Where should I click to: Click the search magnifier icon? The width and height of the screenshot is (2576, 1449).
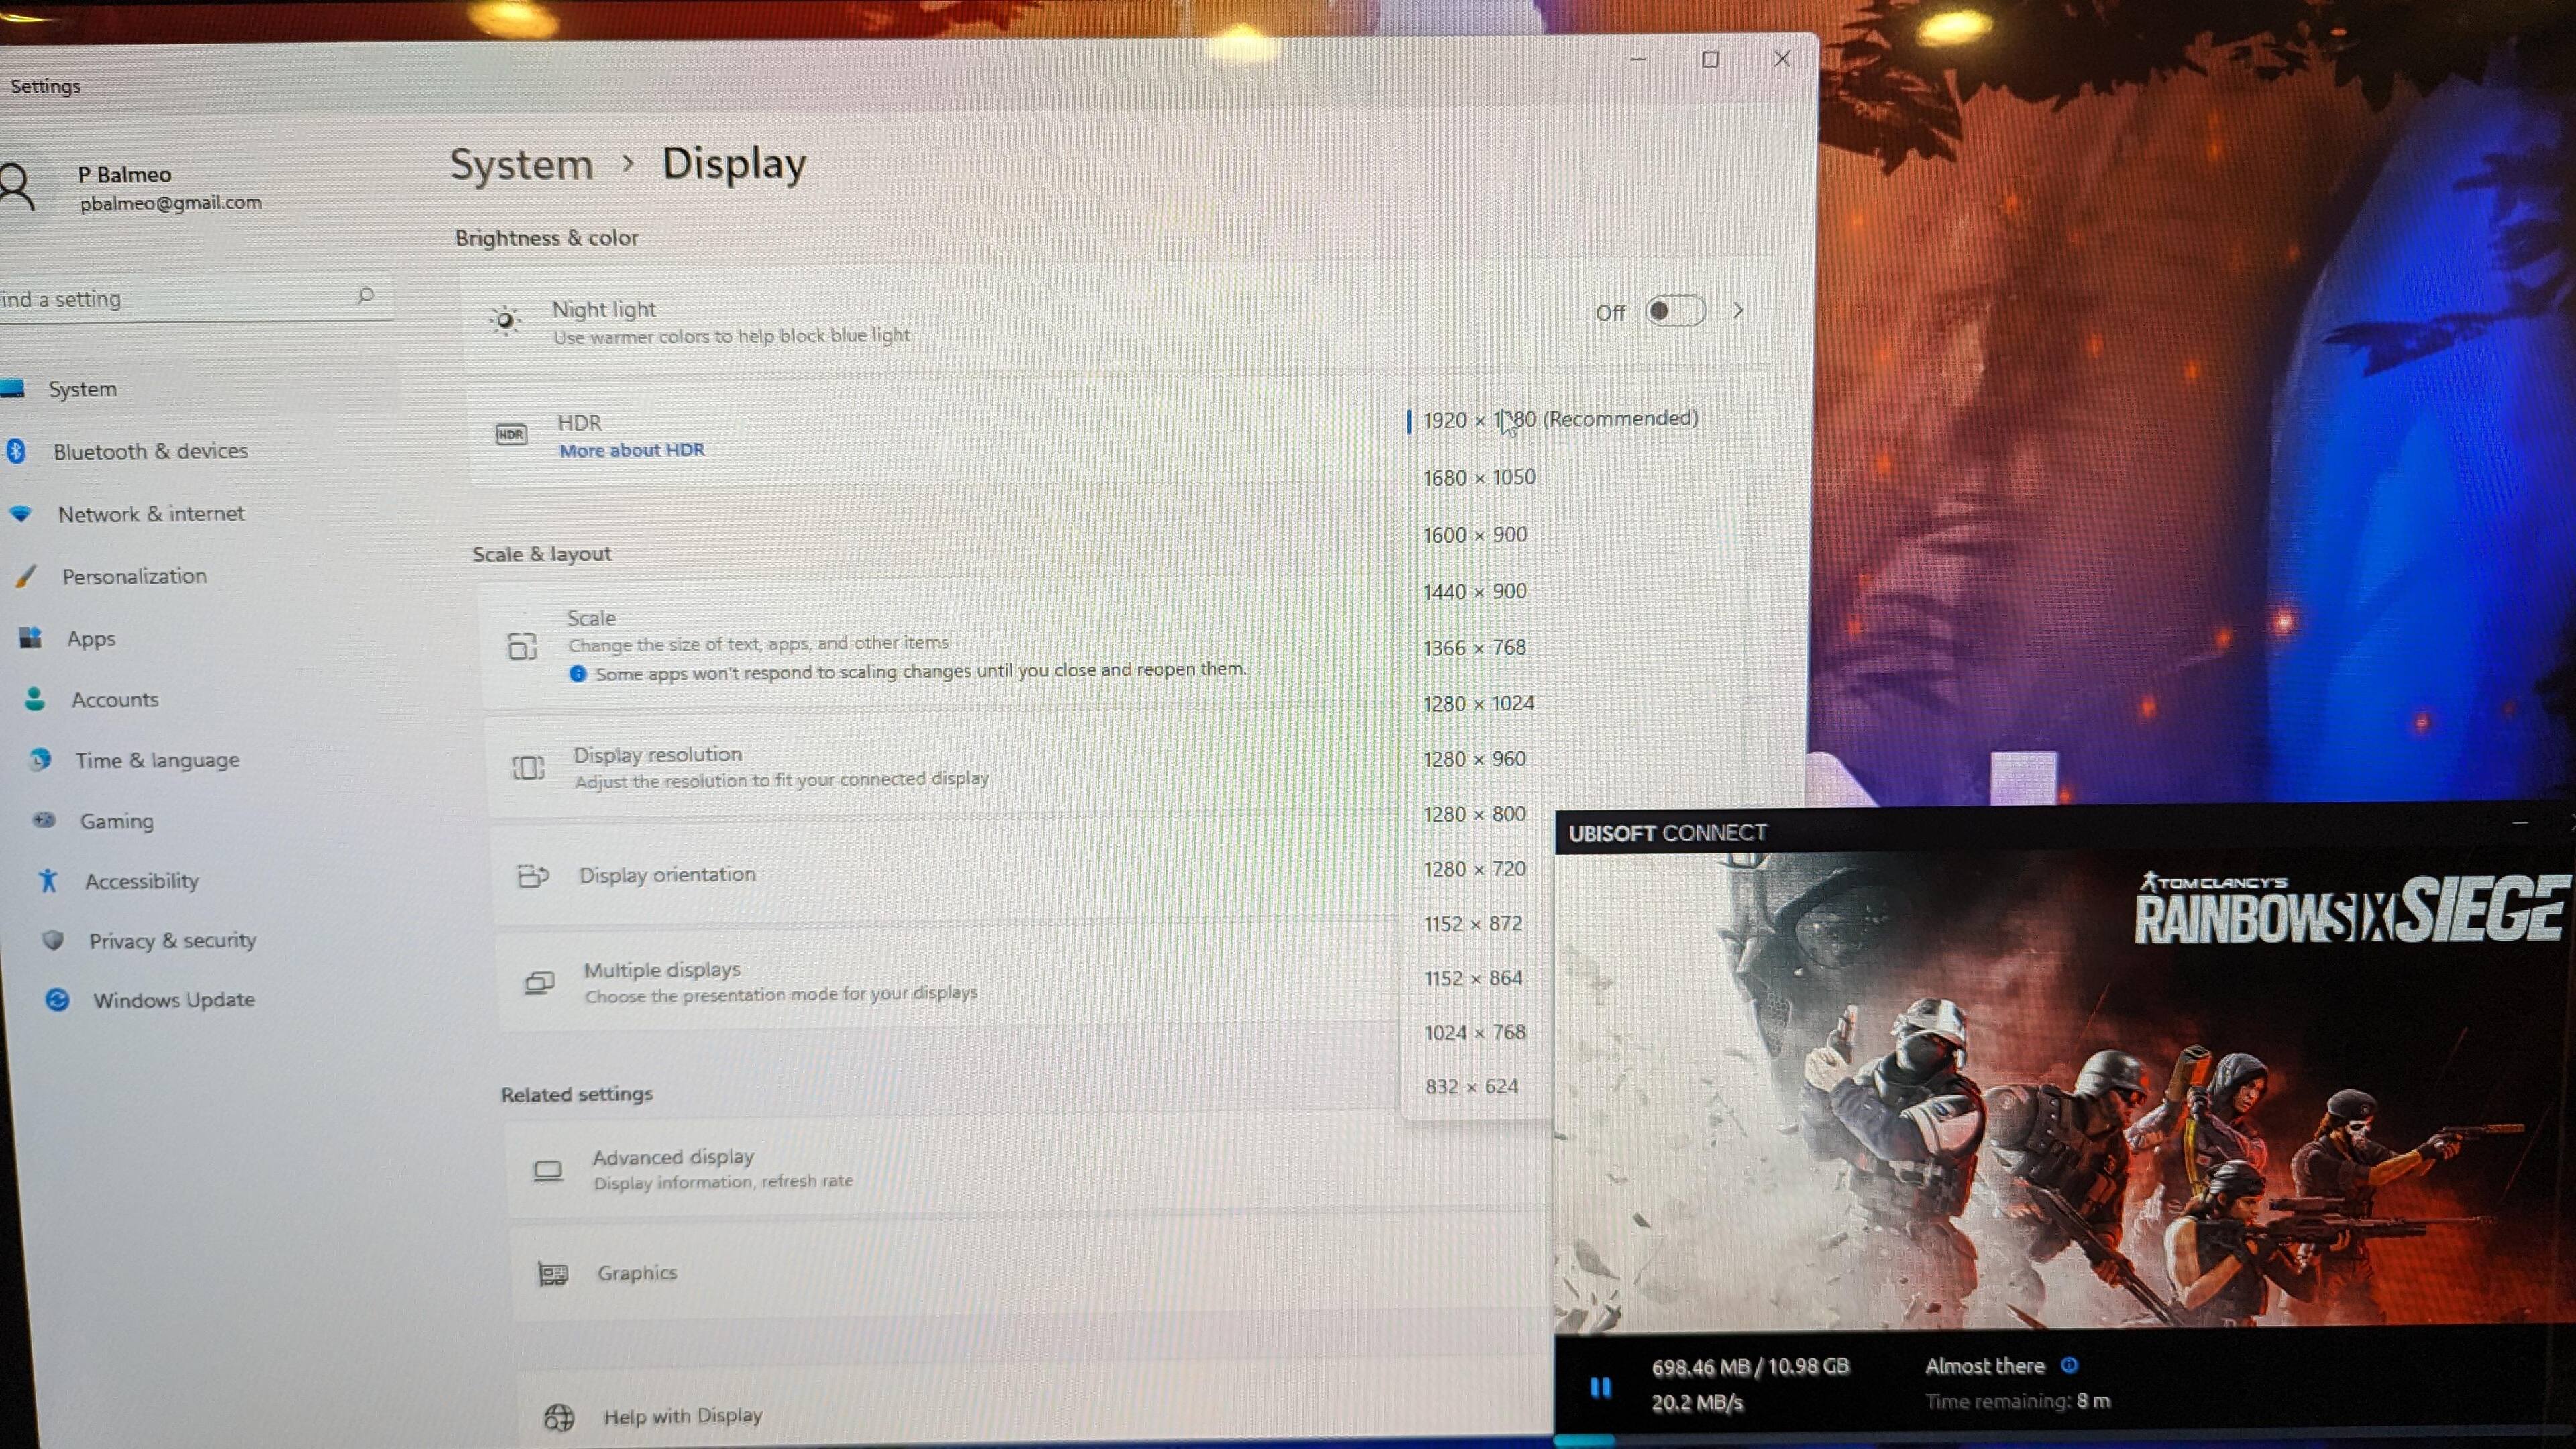pyautogui.click(x=365, y=296)
